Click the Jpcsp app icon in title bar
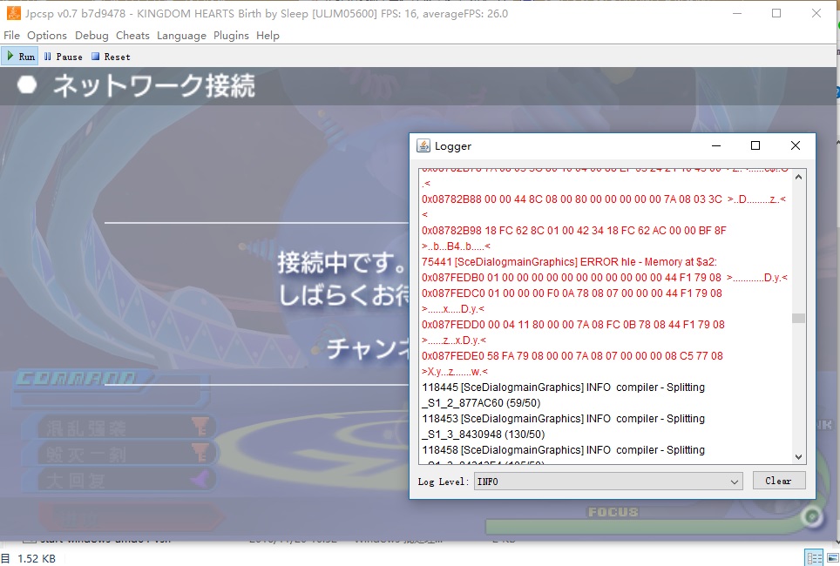Screen dimensions: 840x566 [14, 13]
